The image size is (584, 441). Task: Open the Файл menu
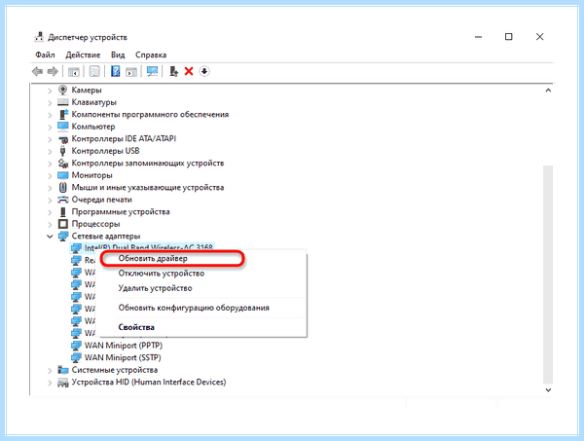[45, 55]
